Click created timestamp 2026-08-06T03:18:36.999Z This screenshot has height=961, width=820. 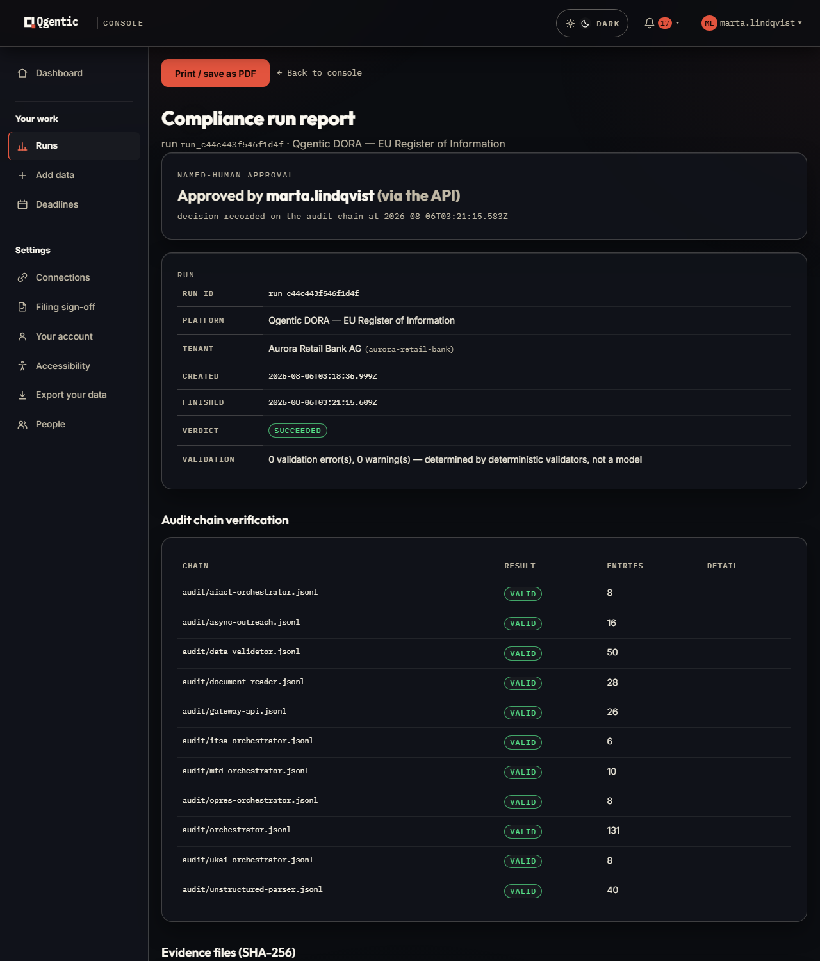click(323, 376)
